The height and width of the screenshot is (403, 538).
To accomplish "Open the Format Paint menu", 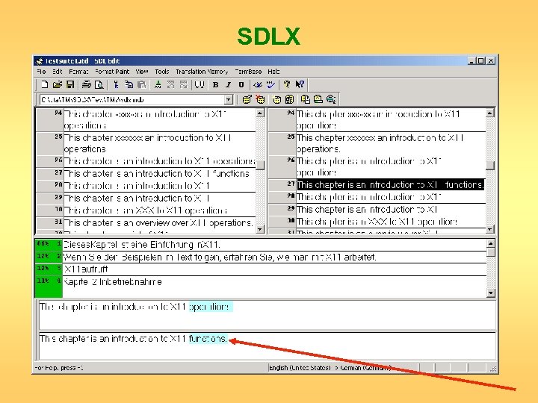I will [x=112, y=72].
